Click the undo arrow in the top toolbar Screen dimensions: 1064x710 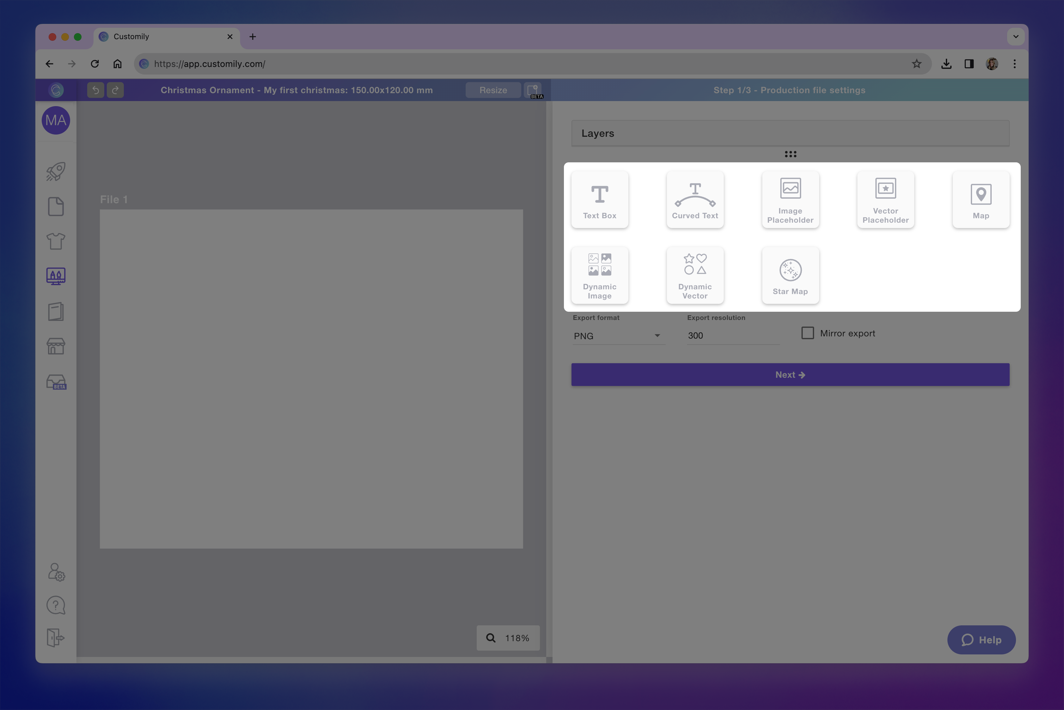pyautogui.click(x=95, y=90)
